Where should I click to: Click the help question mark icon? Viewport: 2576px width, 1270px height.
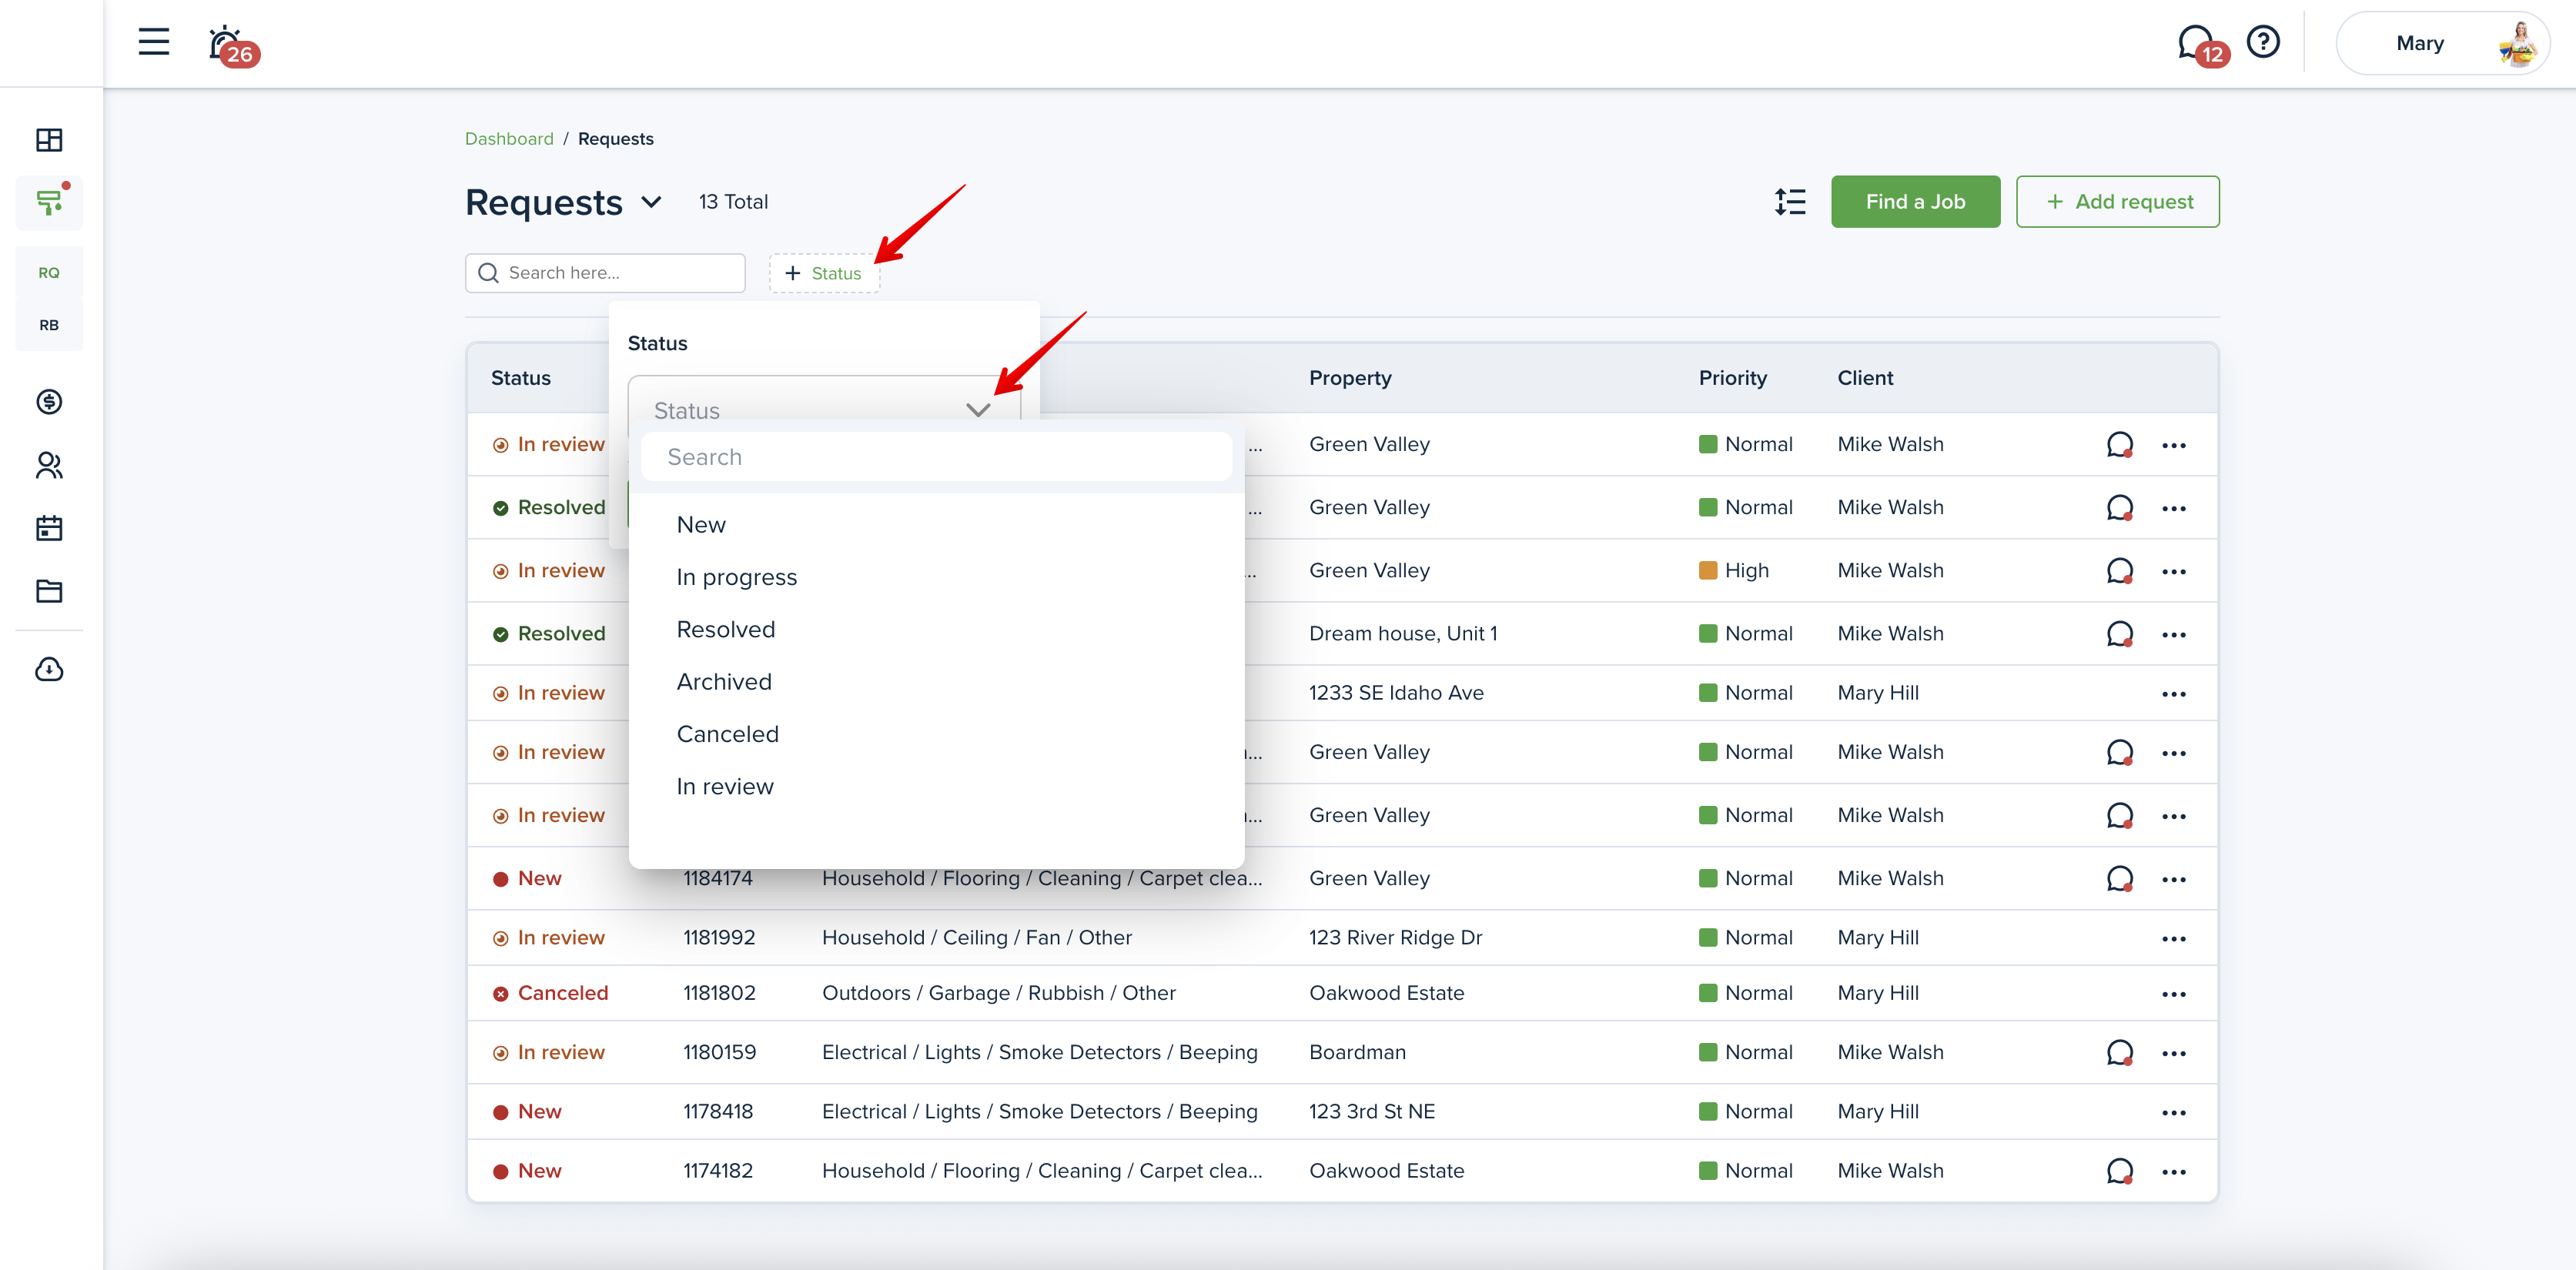[x=2262, y=42]
